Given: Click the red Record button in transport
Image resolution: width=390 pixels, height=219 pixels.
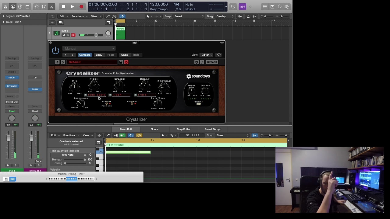Looking at the screenshot, I should click(81, 6).
